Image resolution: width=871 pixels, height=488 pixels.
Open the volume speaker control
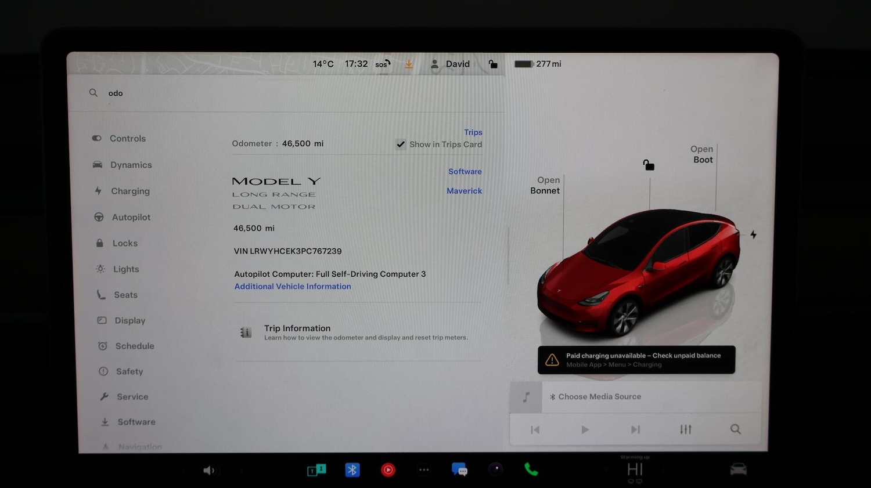[x=208, y=471]
